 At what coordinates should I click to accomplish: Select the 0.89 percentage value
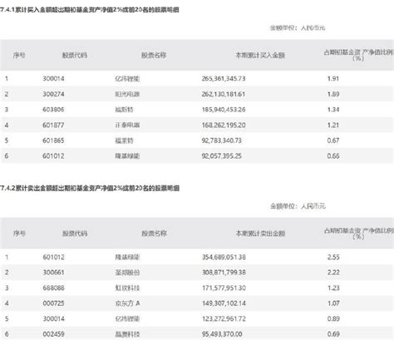333,318
